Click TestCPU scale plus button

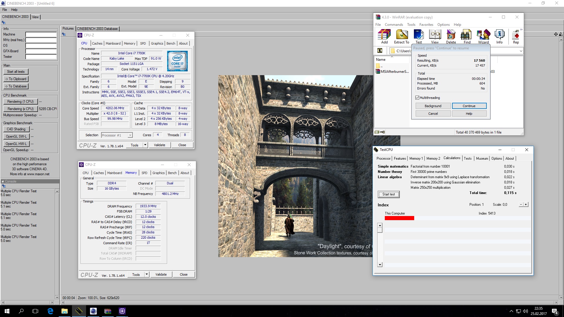tap(526, 205)
